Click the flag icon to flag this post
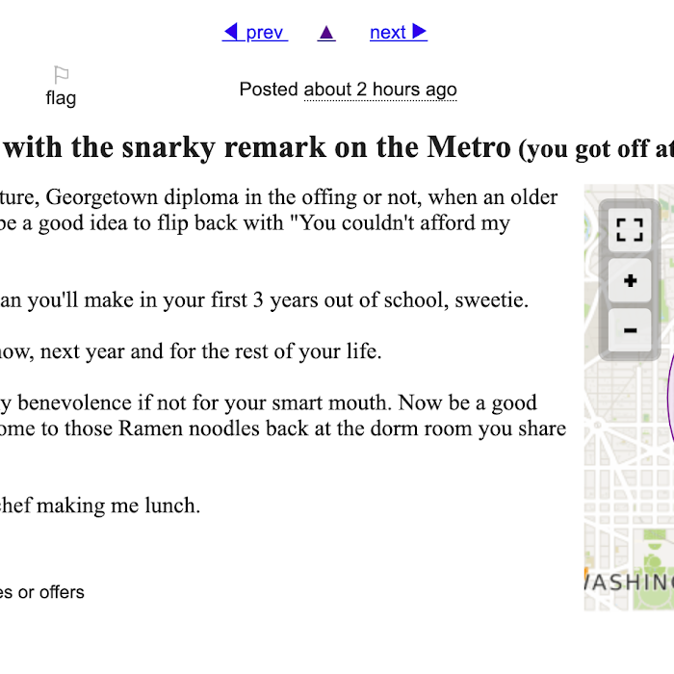The width and height of the screenshot is (674, 674). tap(61, 75)
